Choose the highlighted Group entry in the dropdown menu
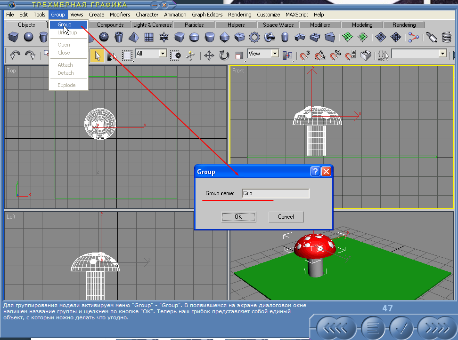This screenshot has width=458, height=340. (x=69, y=24)
